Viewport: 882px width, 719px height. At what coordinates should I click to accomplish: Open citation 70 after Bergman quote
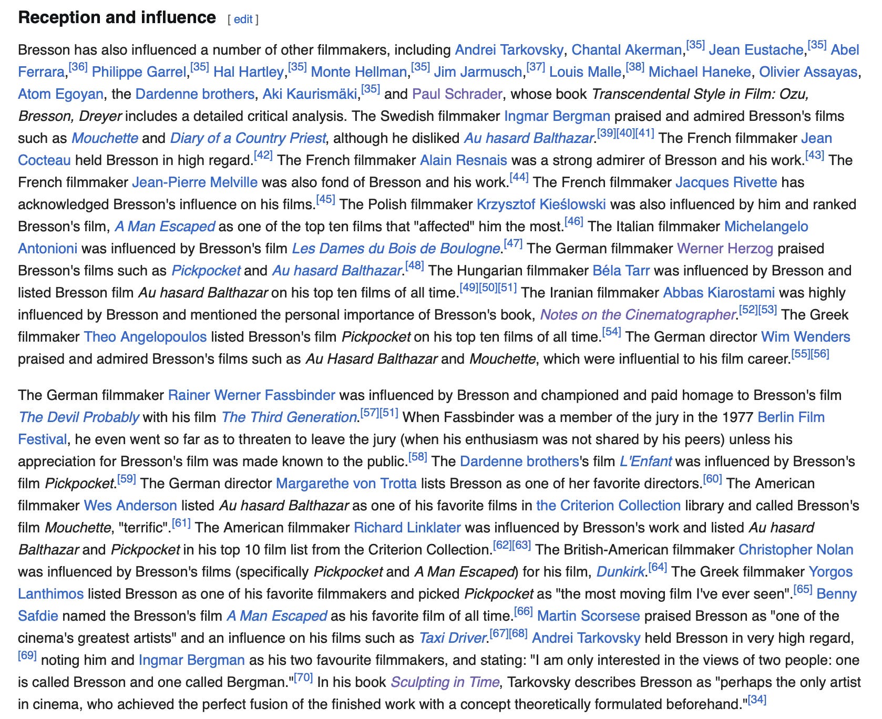click(304, 677)
